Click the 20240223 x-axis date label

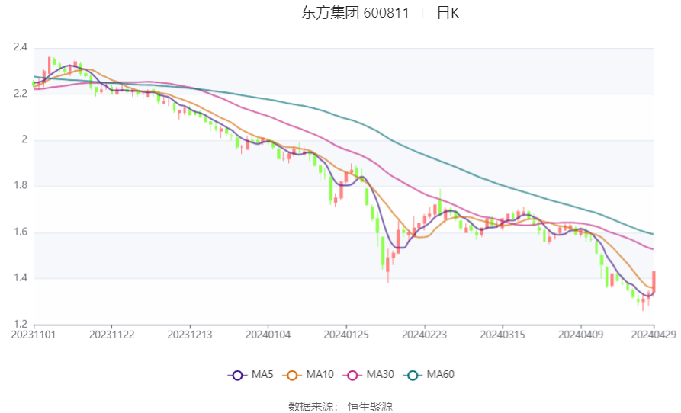pyautogui.click(x=424, y=335)
